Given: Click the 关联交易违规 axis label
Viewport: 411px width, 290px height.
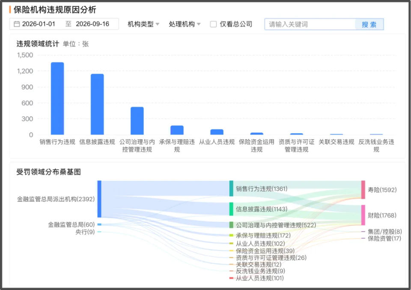Looking at the screenshot, I should point(337,142).
